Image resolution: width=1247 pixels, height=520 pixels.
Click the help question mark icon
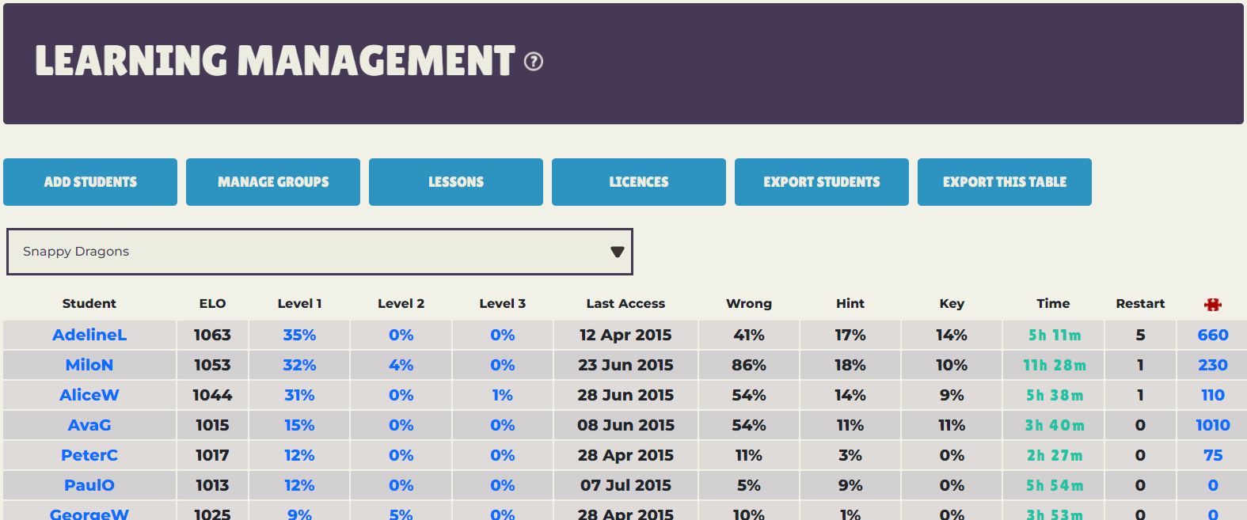coord(534,61)
